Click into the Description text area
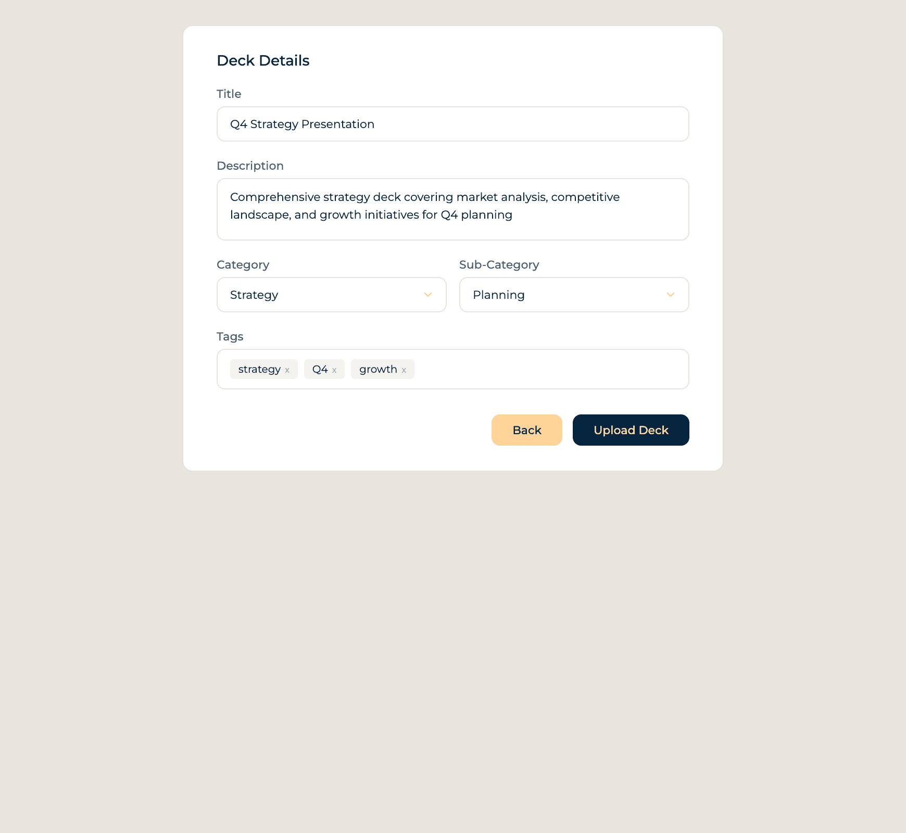Screen dimensions: 906x833 pyautogui.click(x=452, y=209)
